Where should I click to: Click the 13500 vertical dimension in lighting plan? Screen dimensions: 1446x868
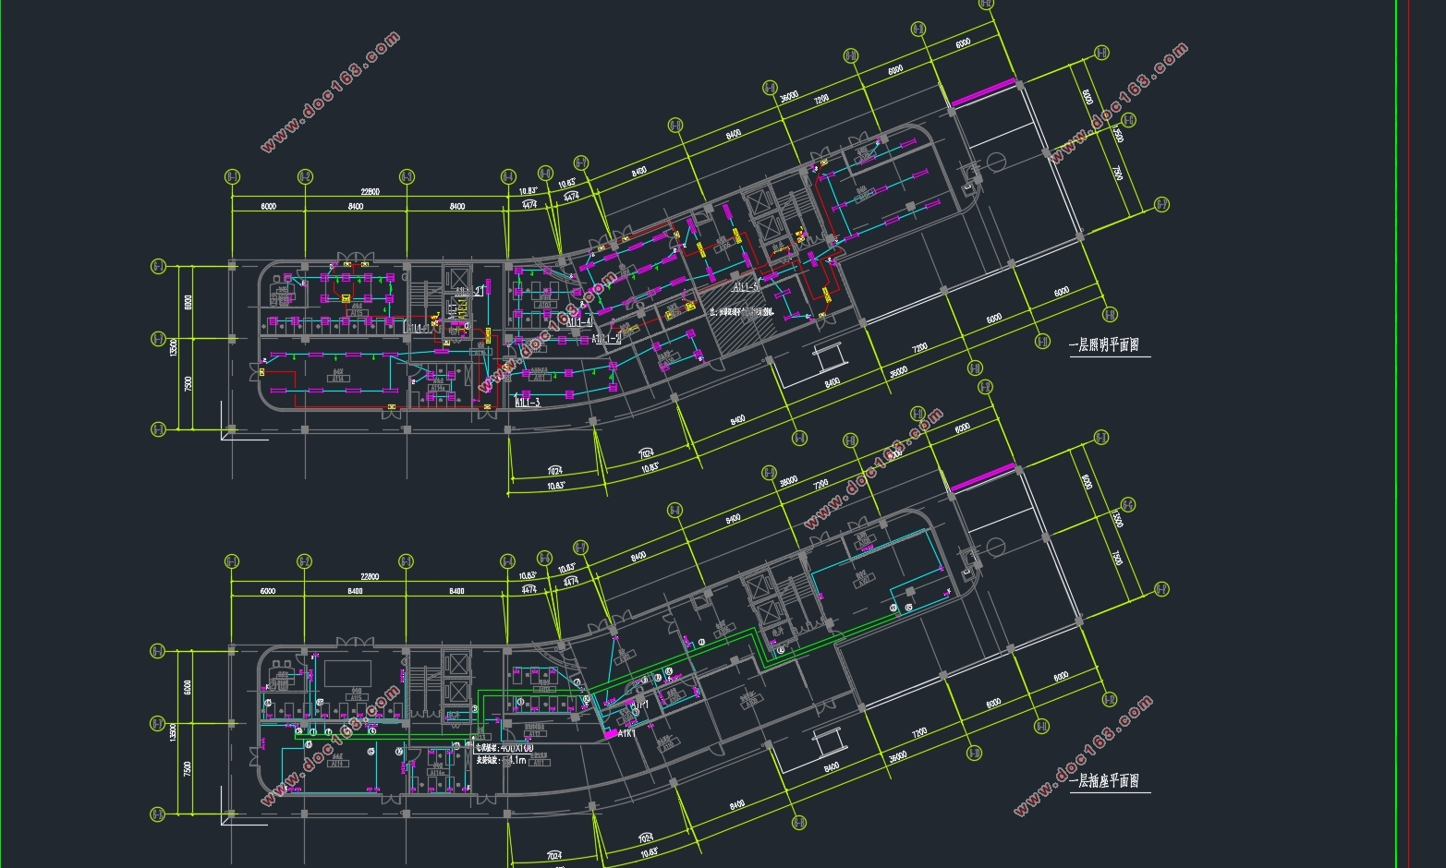[x=174, y=348]
